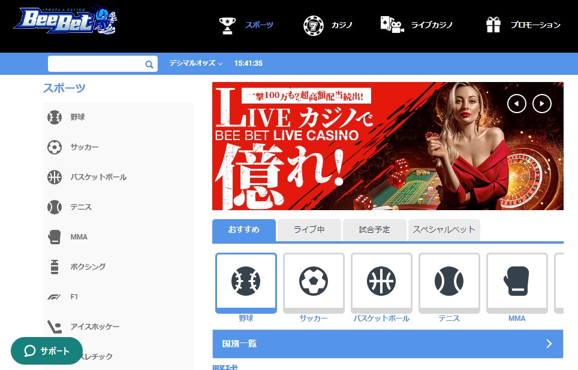Click the MMA label under the glove card

(517, 319)
